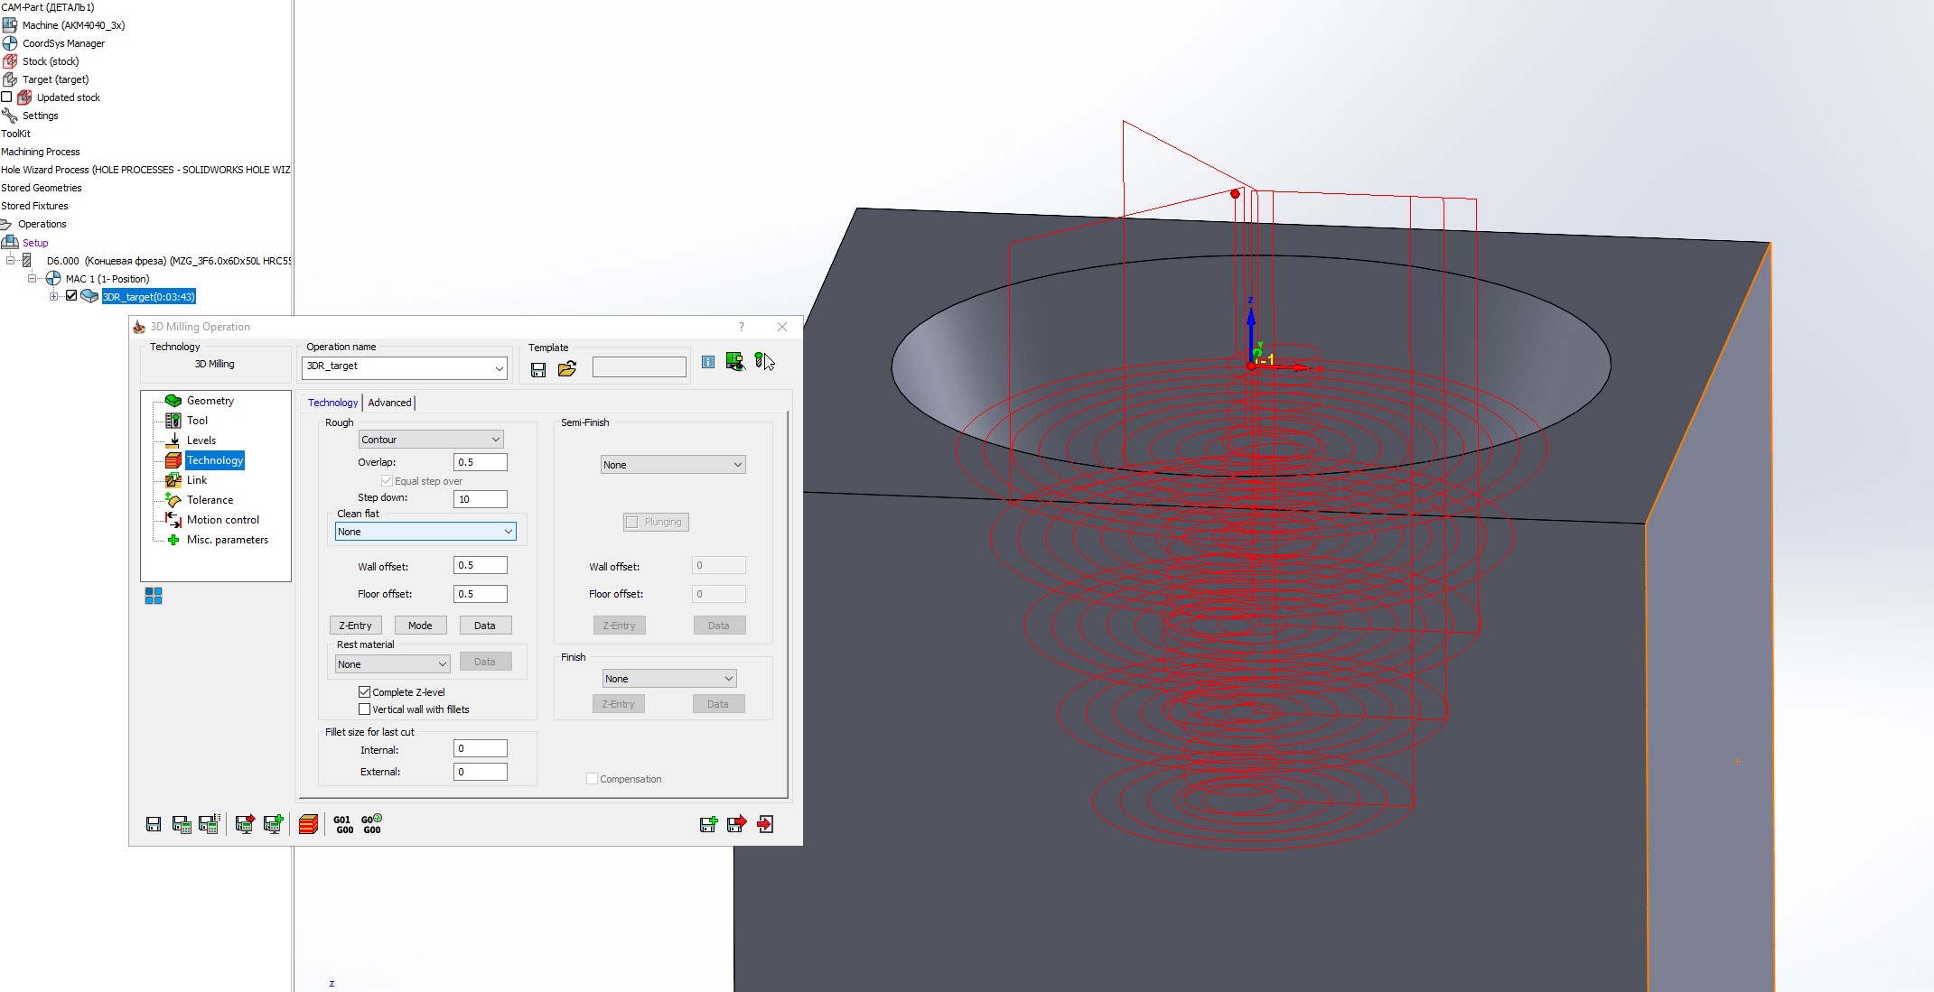Click the G01 G00 GCode icon
The width and height of the screenshot is (1934, 992).
tap(343, 824)
